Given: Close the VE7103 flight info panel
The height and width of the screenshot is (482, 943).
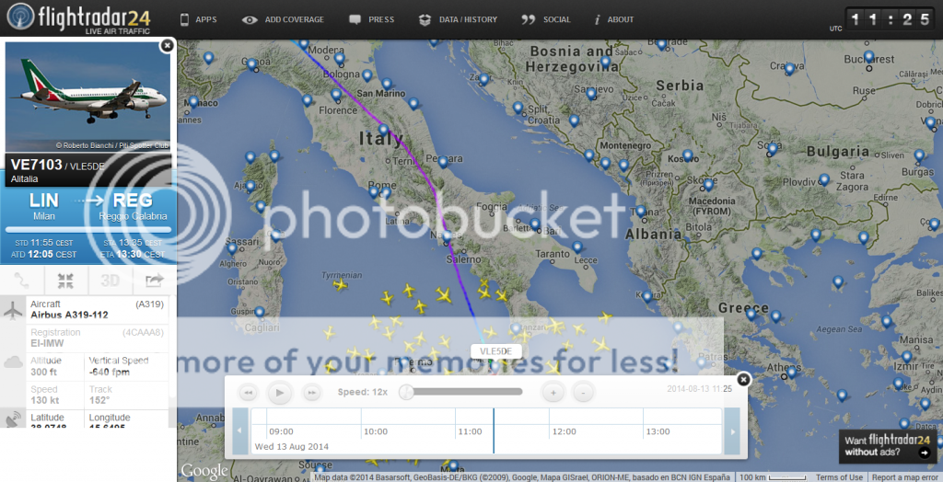Looking at the screenshot, I should (167, 45).
